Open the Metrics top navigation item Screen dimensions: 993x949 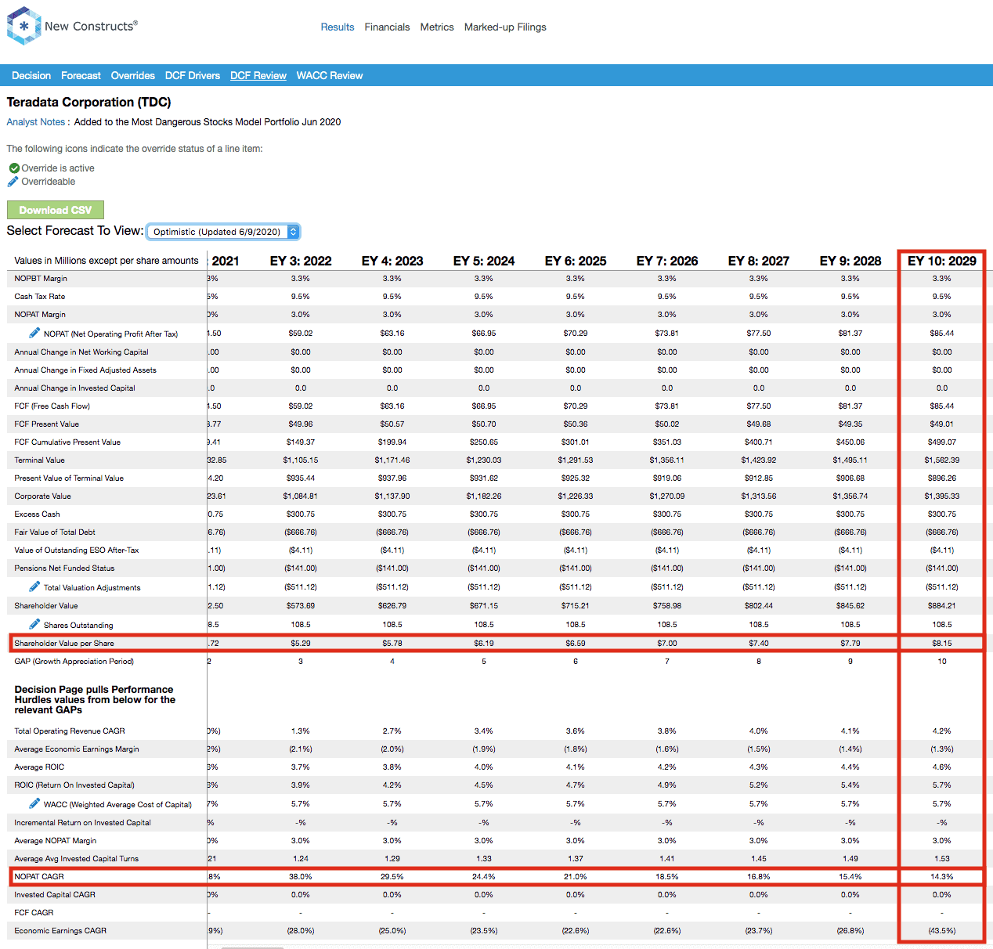point(437,27)
